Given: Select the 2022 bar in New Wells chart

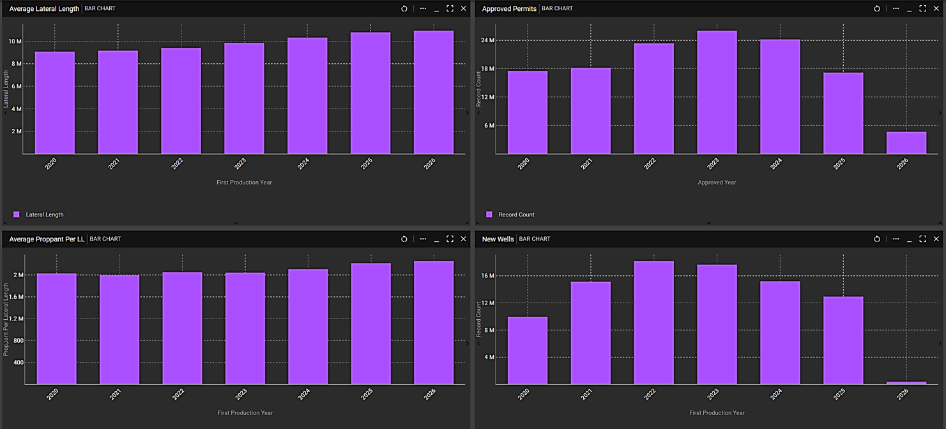Looking at the screenshot, I should coord(653,322).
